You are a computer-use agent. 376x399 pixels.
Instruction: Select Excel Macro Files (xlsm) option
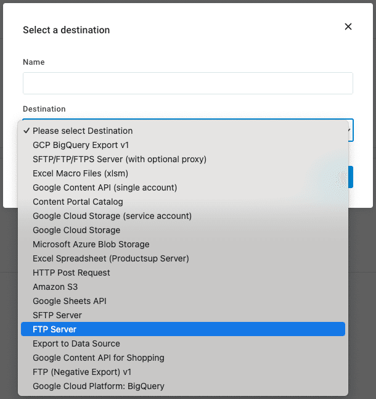[x=80, y=173]
